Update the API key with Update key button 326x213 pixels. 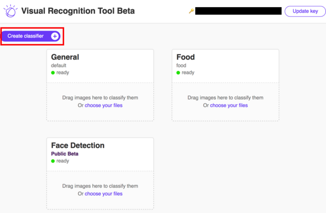[305, 11]
